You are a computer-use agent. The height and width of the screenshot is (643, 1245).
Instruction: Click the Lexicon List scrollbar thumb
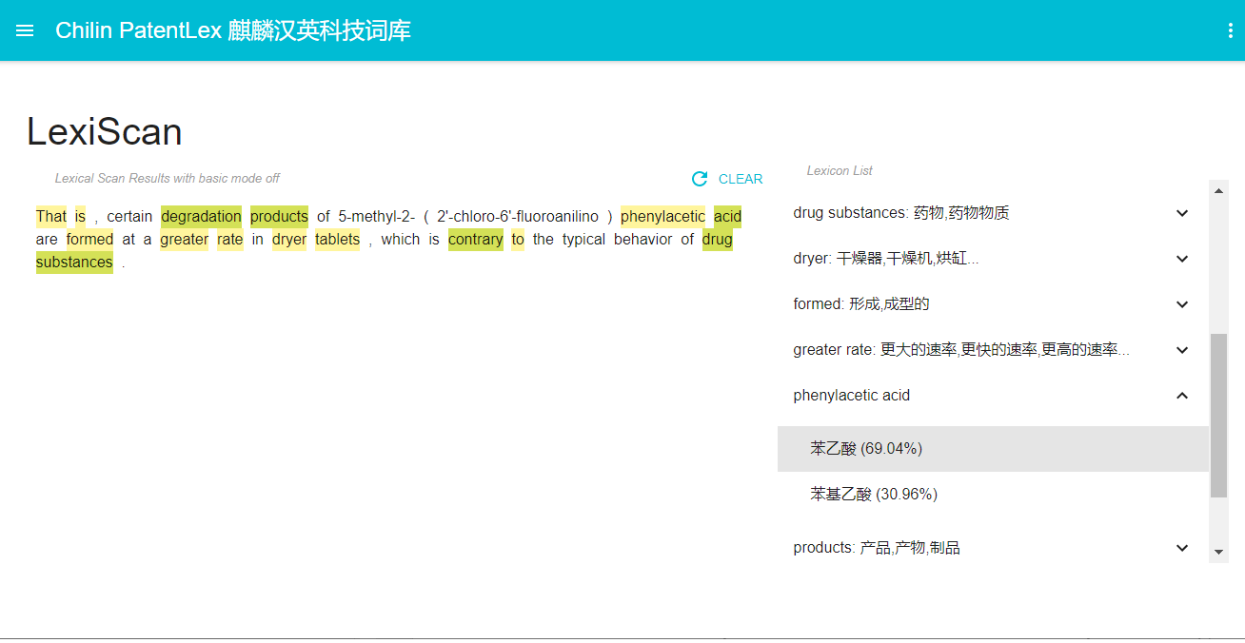(x=1218, y=416)
